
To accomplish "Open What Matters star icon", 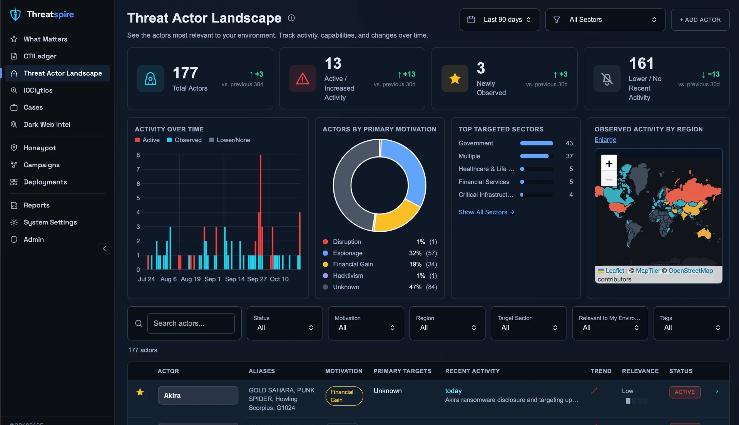I will [14, 39].
